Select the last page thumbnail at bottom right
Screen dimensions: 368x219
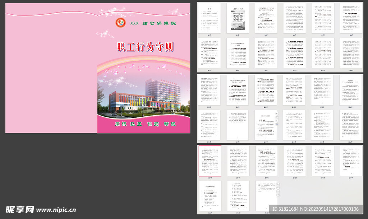pyautogui.click(x=266, y=196)
